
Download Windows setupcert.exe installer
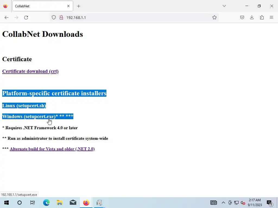[29, 116]
